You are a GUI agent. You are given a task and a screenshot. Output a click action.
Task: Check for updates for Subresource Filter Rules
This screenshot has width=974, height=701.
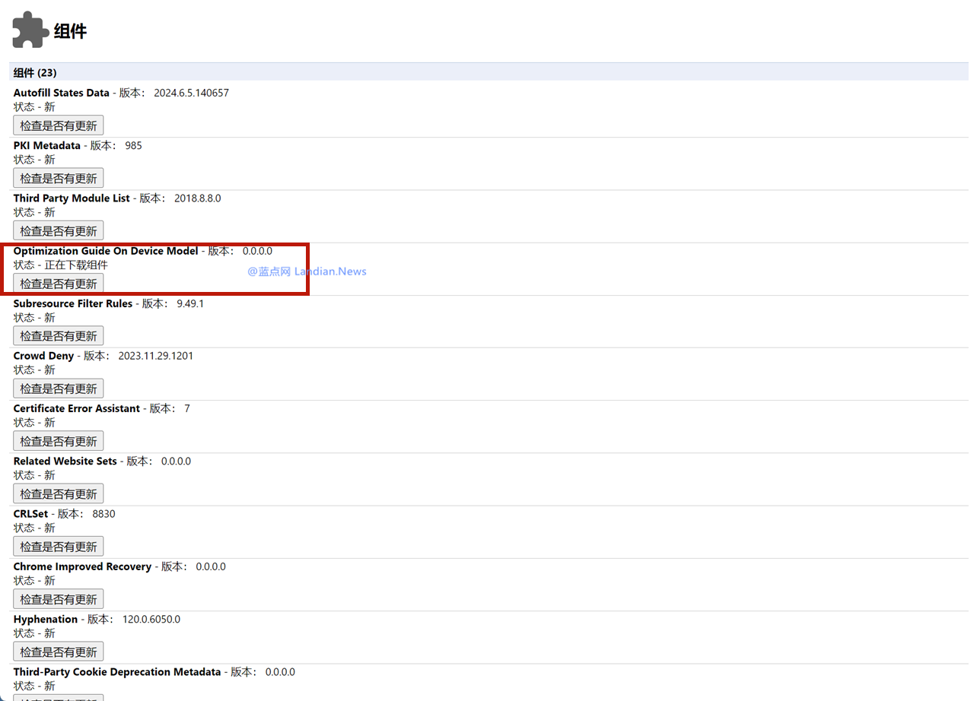(59, 336)
